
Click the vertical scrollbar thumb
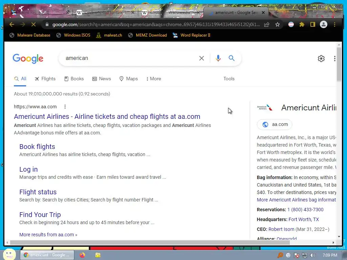tap(339, 64)
